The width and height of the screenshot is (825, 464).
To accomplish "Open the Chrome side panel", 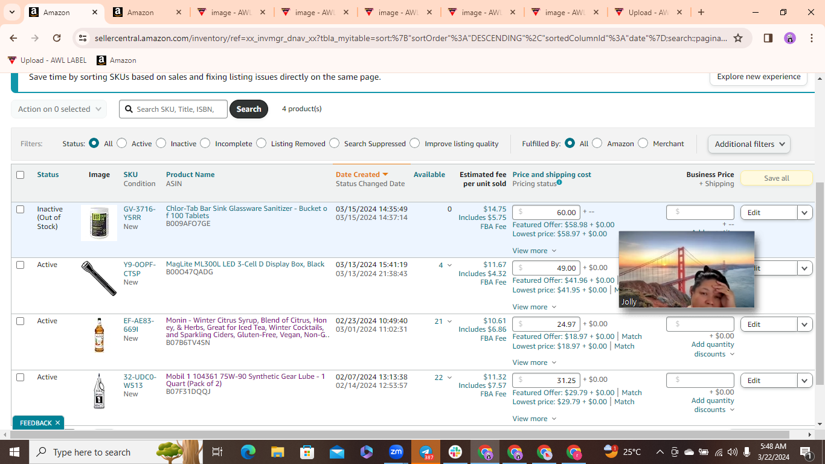I will pos(768,38).
